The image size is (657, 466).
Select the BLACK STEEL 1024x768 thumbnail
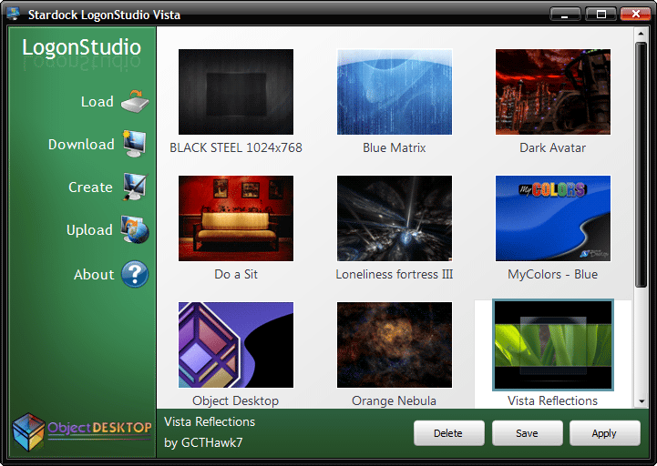pyautogui.click(x=236, y=92)
